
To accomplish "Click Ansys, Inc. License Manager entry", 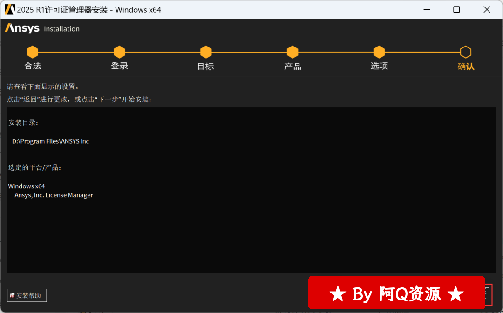I will coord(54,195).
